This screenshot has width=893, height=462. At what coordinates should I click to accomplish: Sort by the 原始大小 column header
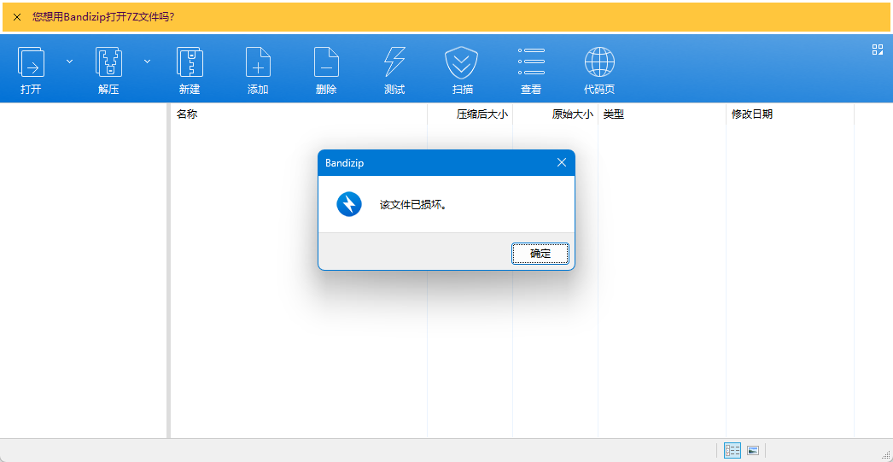[556, 114]
